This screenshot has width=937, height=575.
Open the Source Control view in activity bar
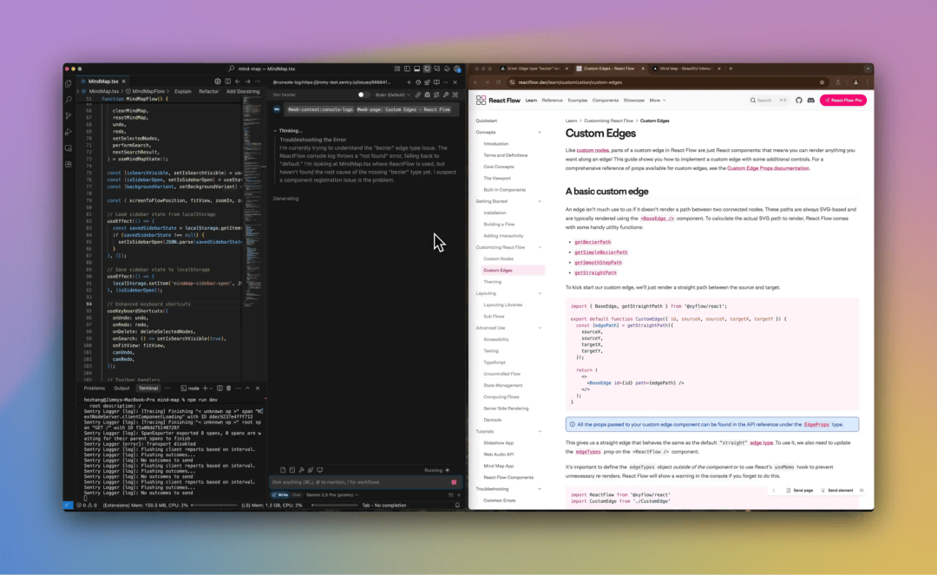pos(69,115)
